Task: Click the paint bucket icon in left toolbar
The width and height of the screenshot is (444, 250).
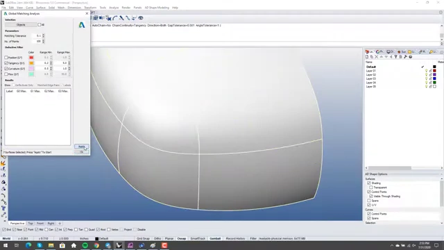Action: pyautogui.click(x=3, y=182)
